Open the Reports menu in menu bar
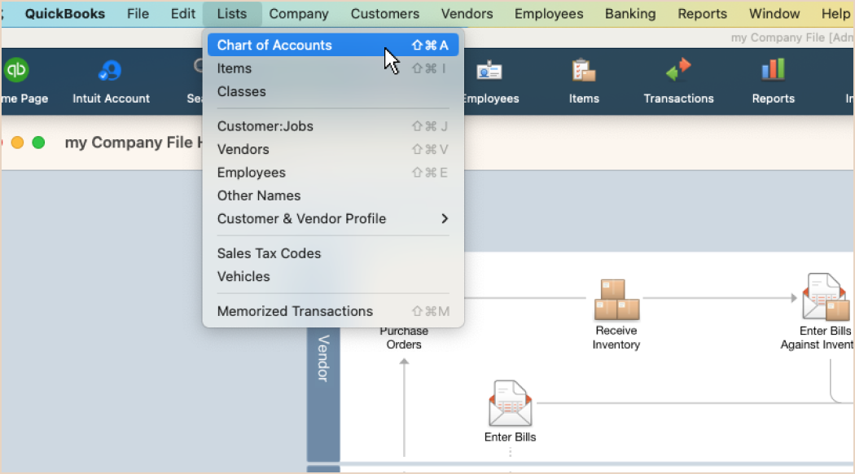 click(x=702, y=14)
